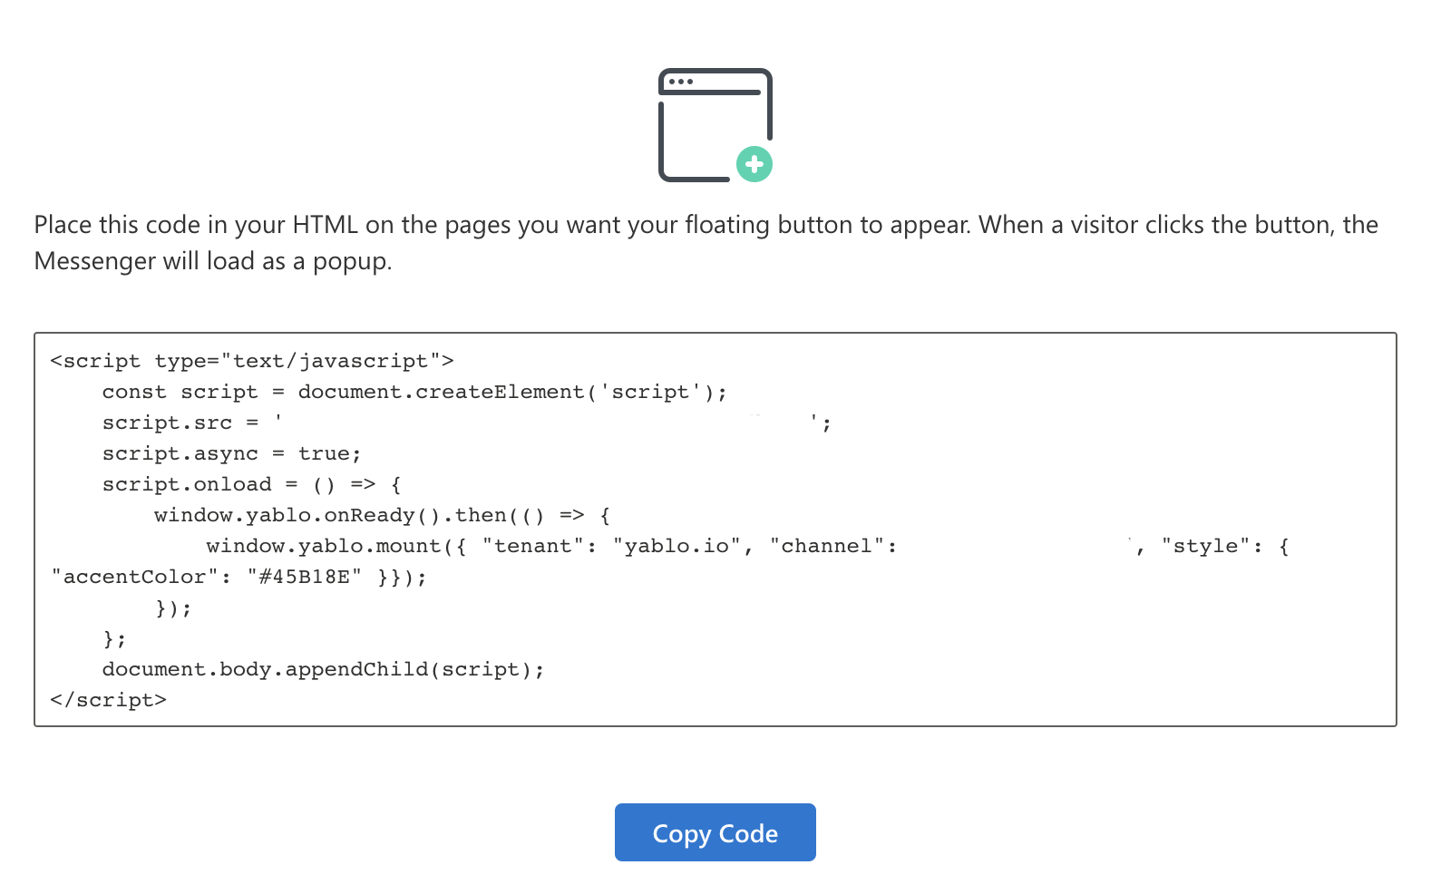
Task: Click the "Place this code in your HTML" instruction text
Action: click(706, 243)
